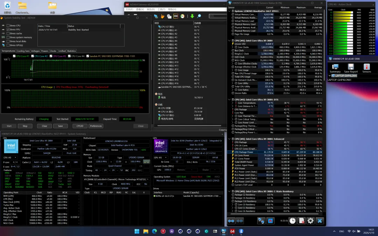Viewport: 378px width, 236px height.
Task: Click the magnifier search icon in AIDA64 toolbar
Action: tap(199, 16)
